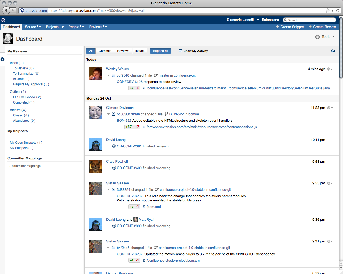Toggle the Show My Activity checkbox
This screenshot has width=343, height=274.
tap(180, 51)
